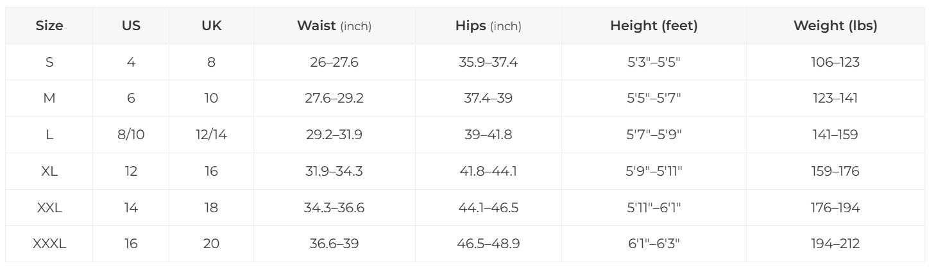Select the S size cell

tap(49, 63)
